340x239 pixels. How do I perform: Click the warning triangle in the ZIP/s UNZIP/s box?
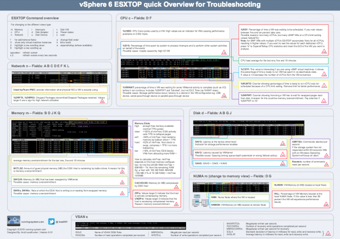[x=176, y=204]
